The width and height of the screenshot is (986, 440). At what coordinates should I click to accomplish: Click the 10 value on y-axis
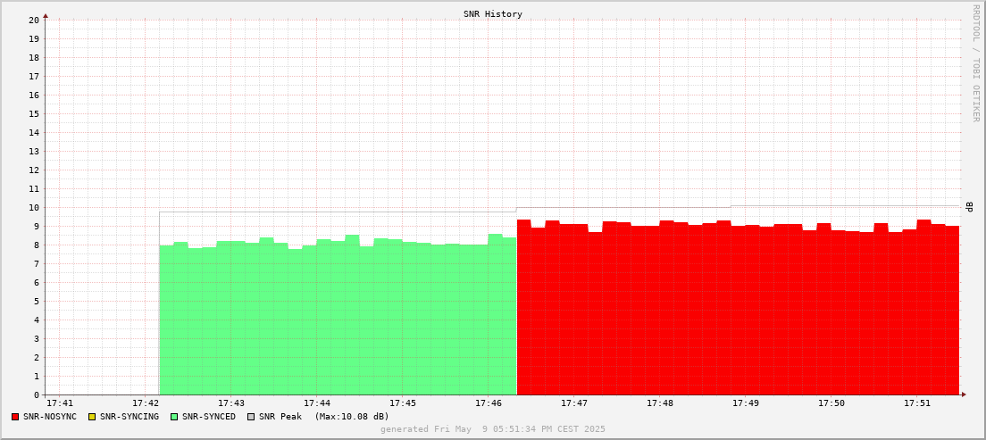[34, 207]
